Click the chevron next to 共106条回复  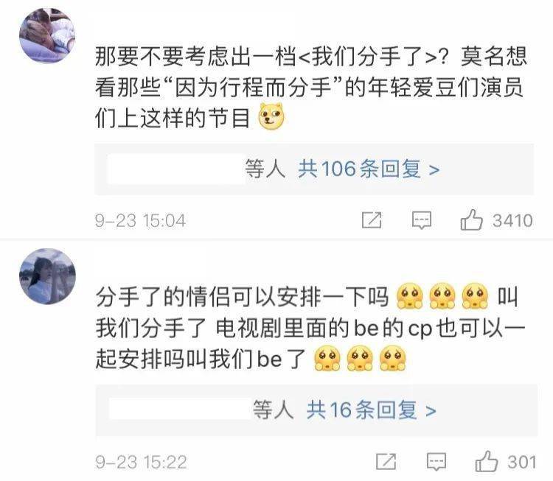pos(434,170)
